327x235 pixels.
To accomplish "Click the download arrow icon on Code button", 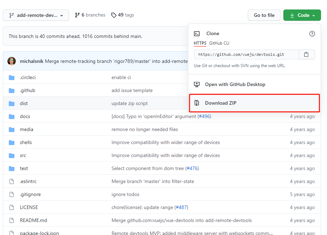I will click(292, 15).
